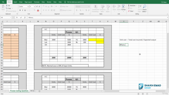This screenshot has height=95, width=169.
Task: Click Insert cells icon
Action: (114, 7)
